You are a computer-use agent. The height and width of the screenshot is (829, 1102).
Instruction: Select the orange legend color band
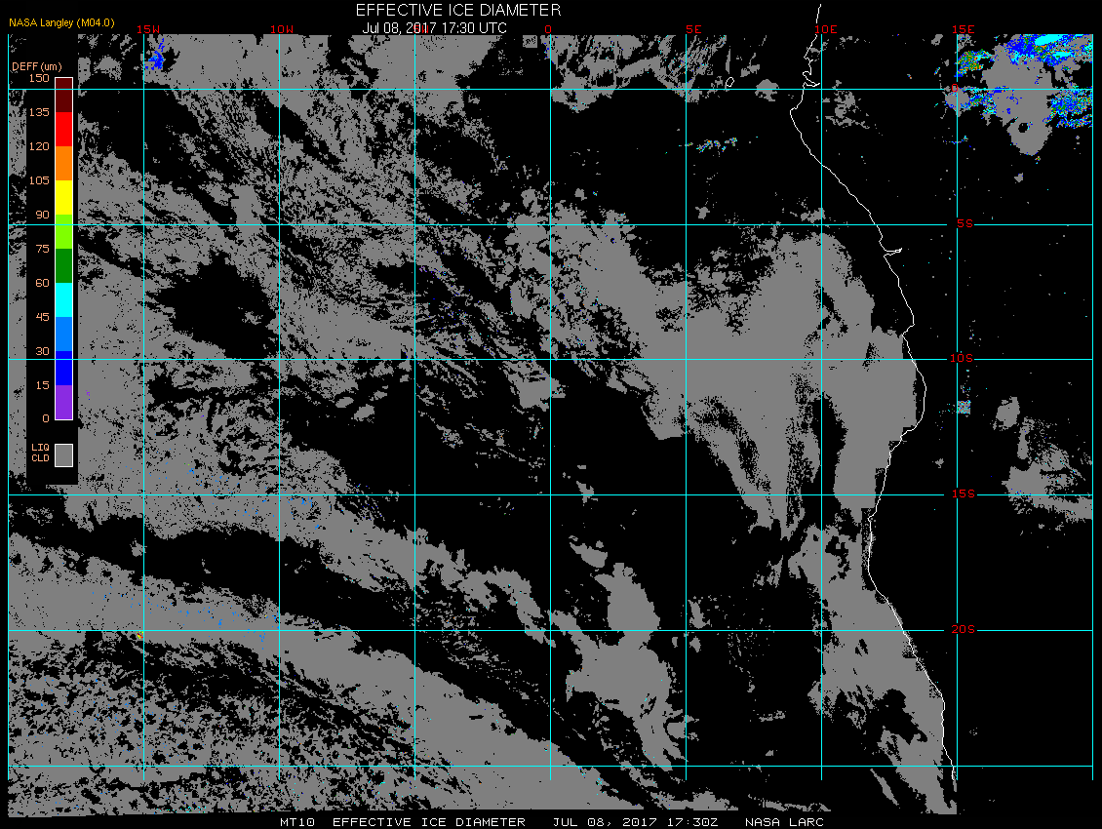click(x=64, y=163)
